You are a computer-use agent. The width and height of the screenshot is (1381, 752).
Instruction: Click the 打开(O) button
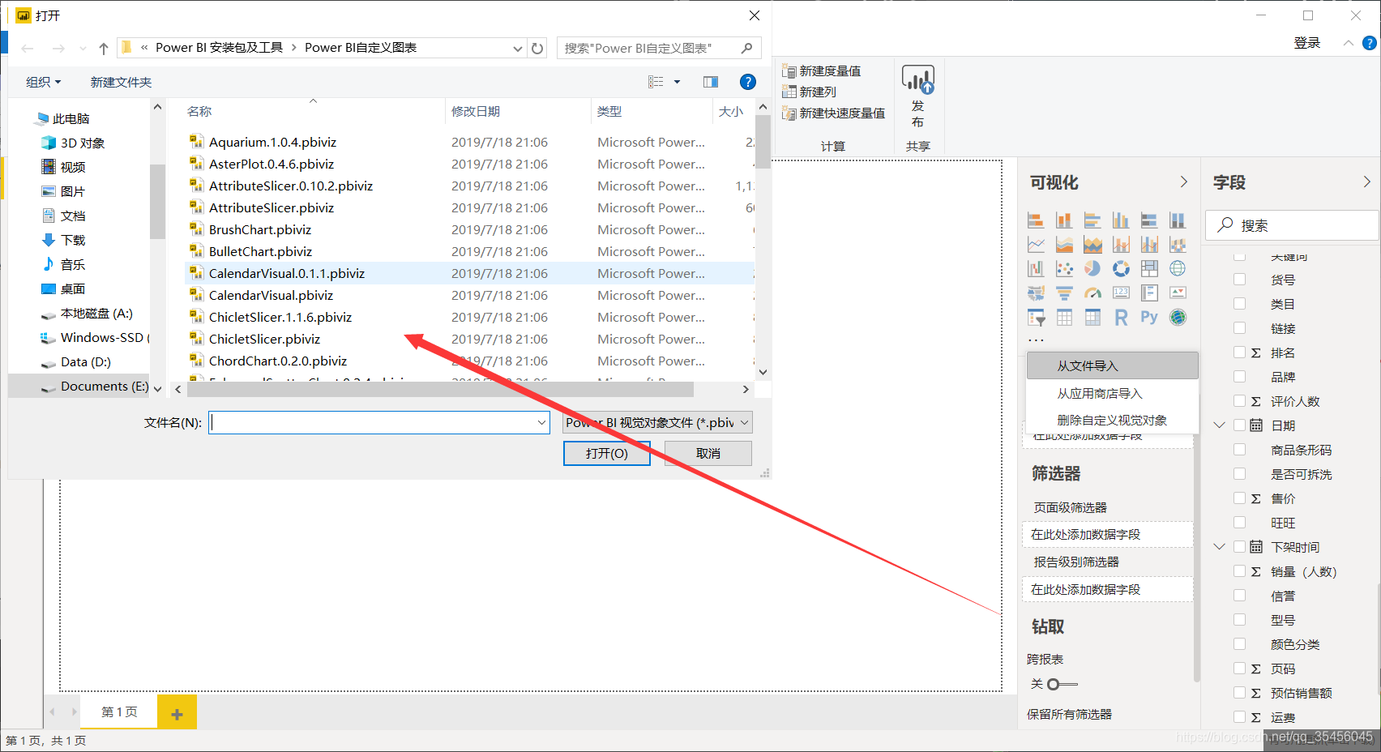tap(607, 453)
